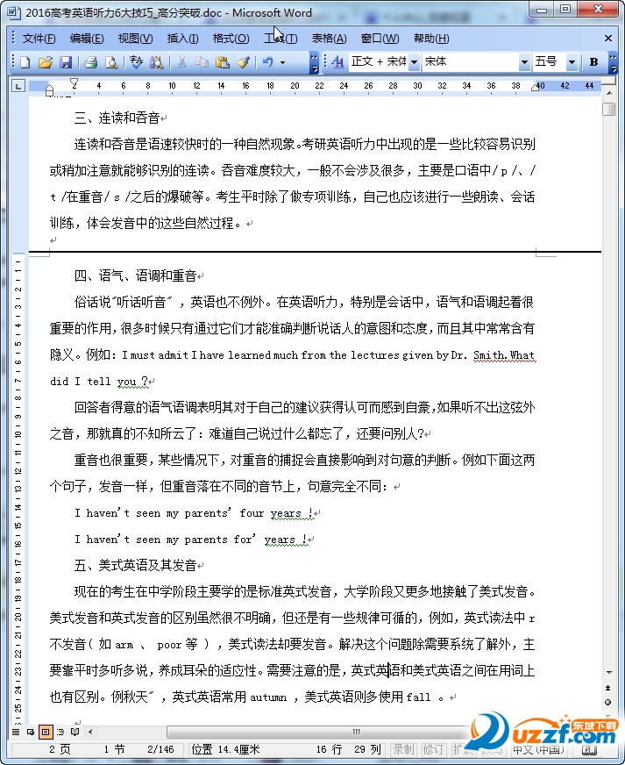Click the position readout 位置 14.4厘米

[x=225, y=749]
